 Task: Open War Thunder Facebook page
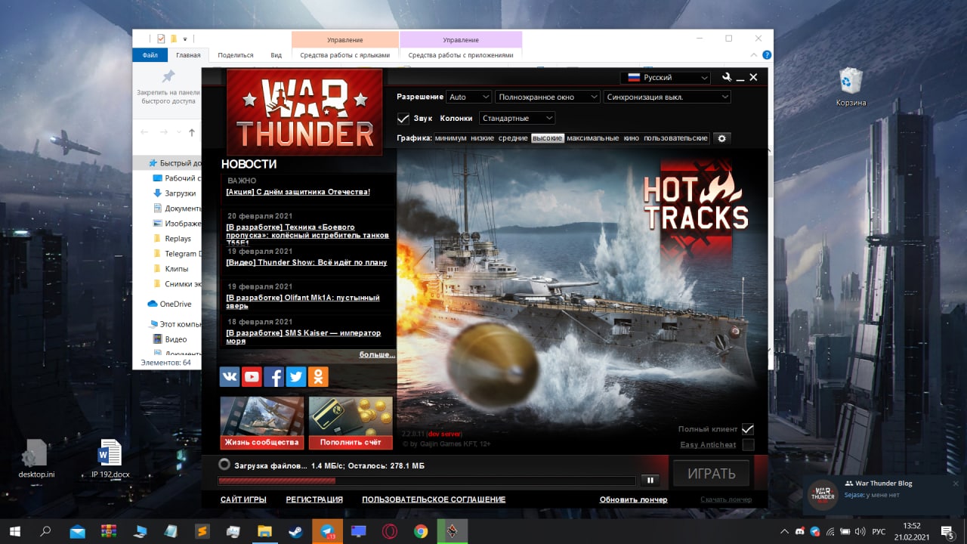pyautogui.click(x=273, y=376)
